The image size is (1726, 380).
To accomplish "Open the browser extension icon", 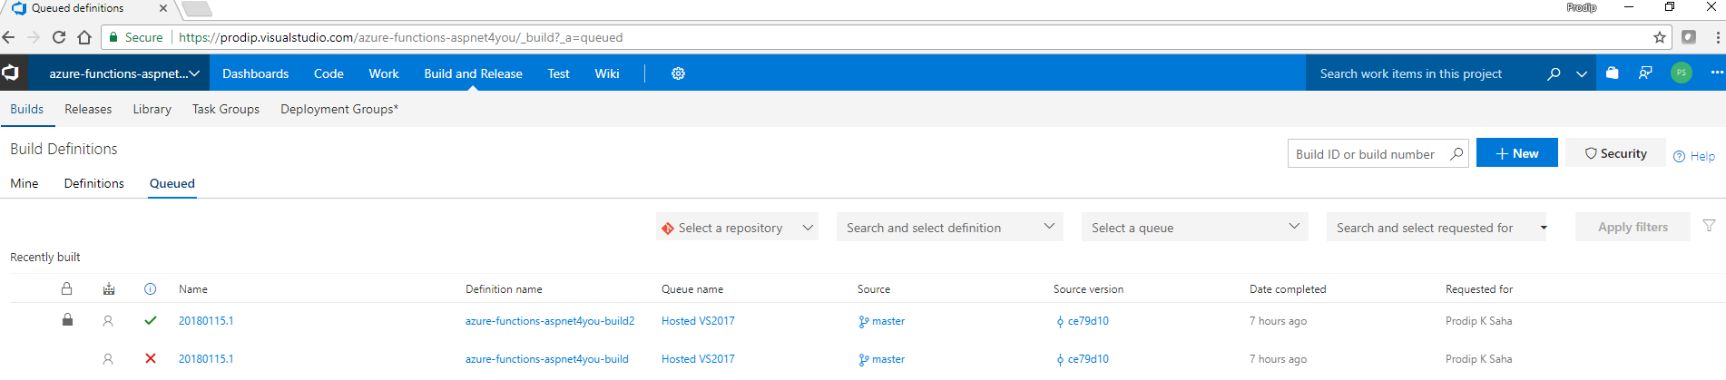I will pos(1689,37).
